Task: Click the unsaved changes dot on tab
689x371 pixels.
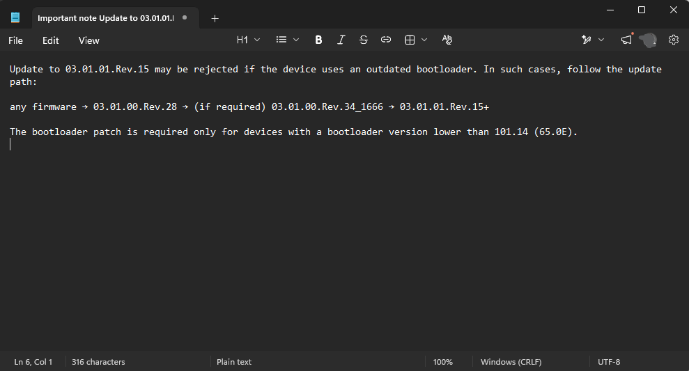Action: 185,17
